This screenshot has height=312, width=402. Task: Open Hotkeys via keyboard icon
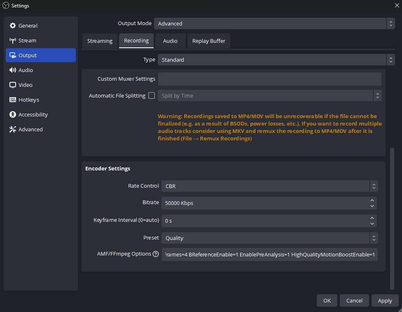(13, 100)
